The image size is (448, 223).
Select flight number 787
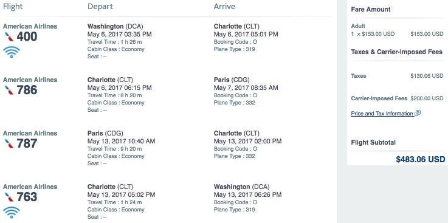click(27, 143)
